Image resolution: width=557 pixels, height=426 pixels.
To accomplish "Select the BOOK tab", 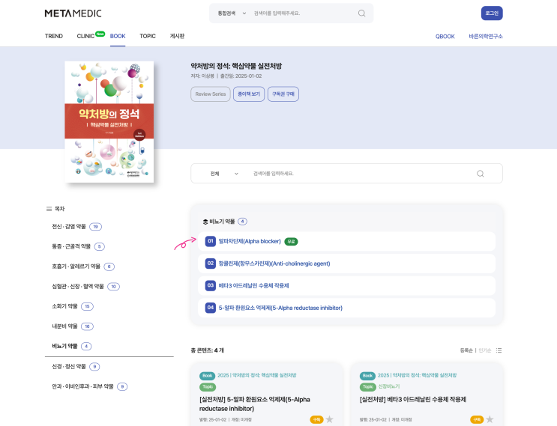I will click(x=118, y=36).
